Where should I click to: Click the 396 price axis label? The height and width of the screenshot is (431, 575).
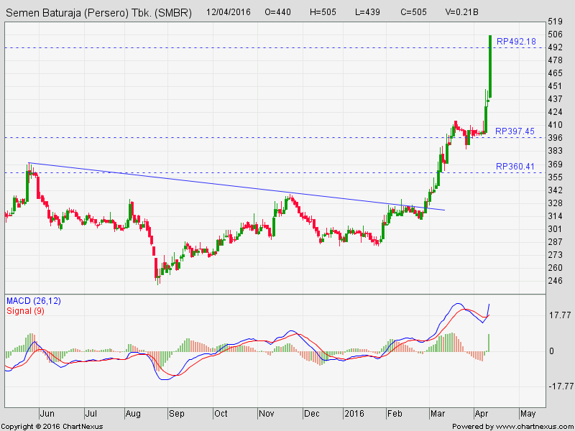pos(555,138)
